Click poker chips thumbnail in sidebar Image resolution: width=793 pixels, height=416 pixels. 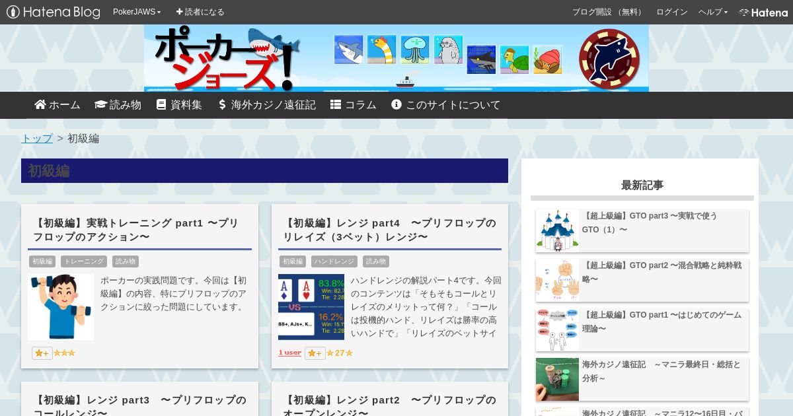tap(557, 379)
